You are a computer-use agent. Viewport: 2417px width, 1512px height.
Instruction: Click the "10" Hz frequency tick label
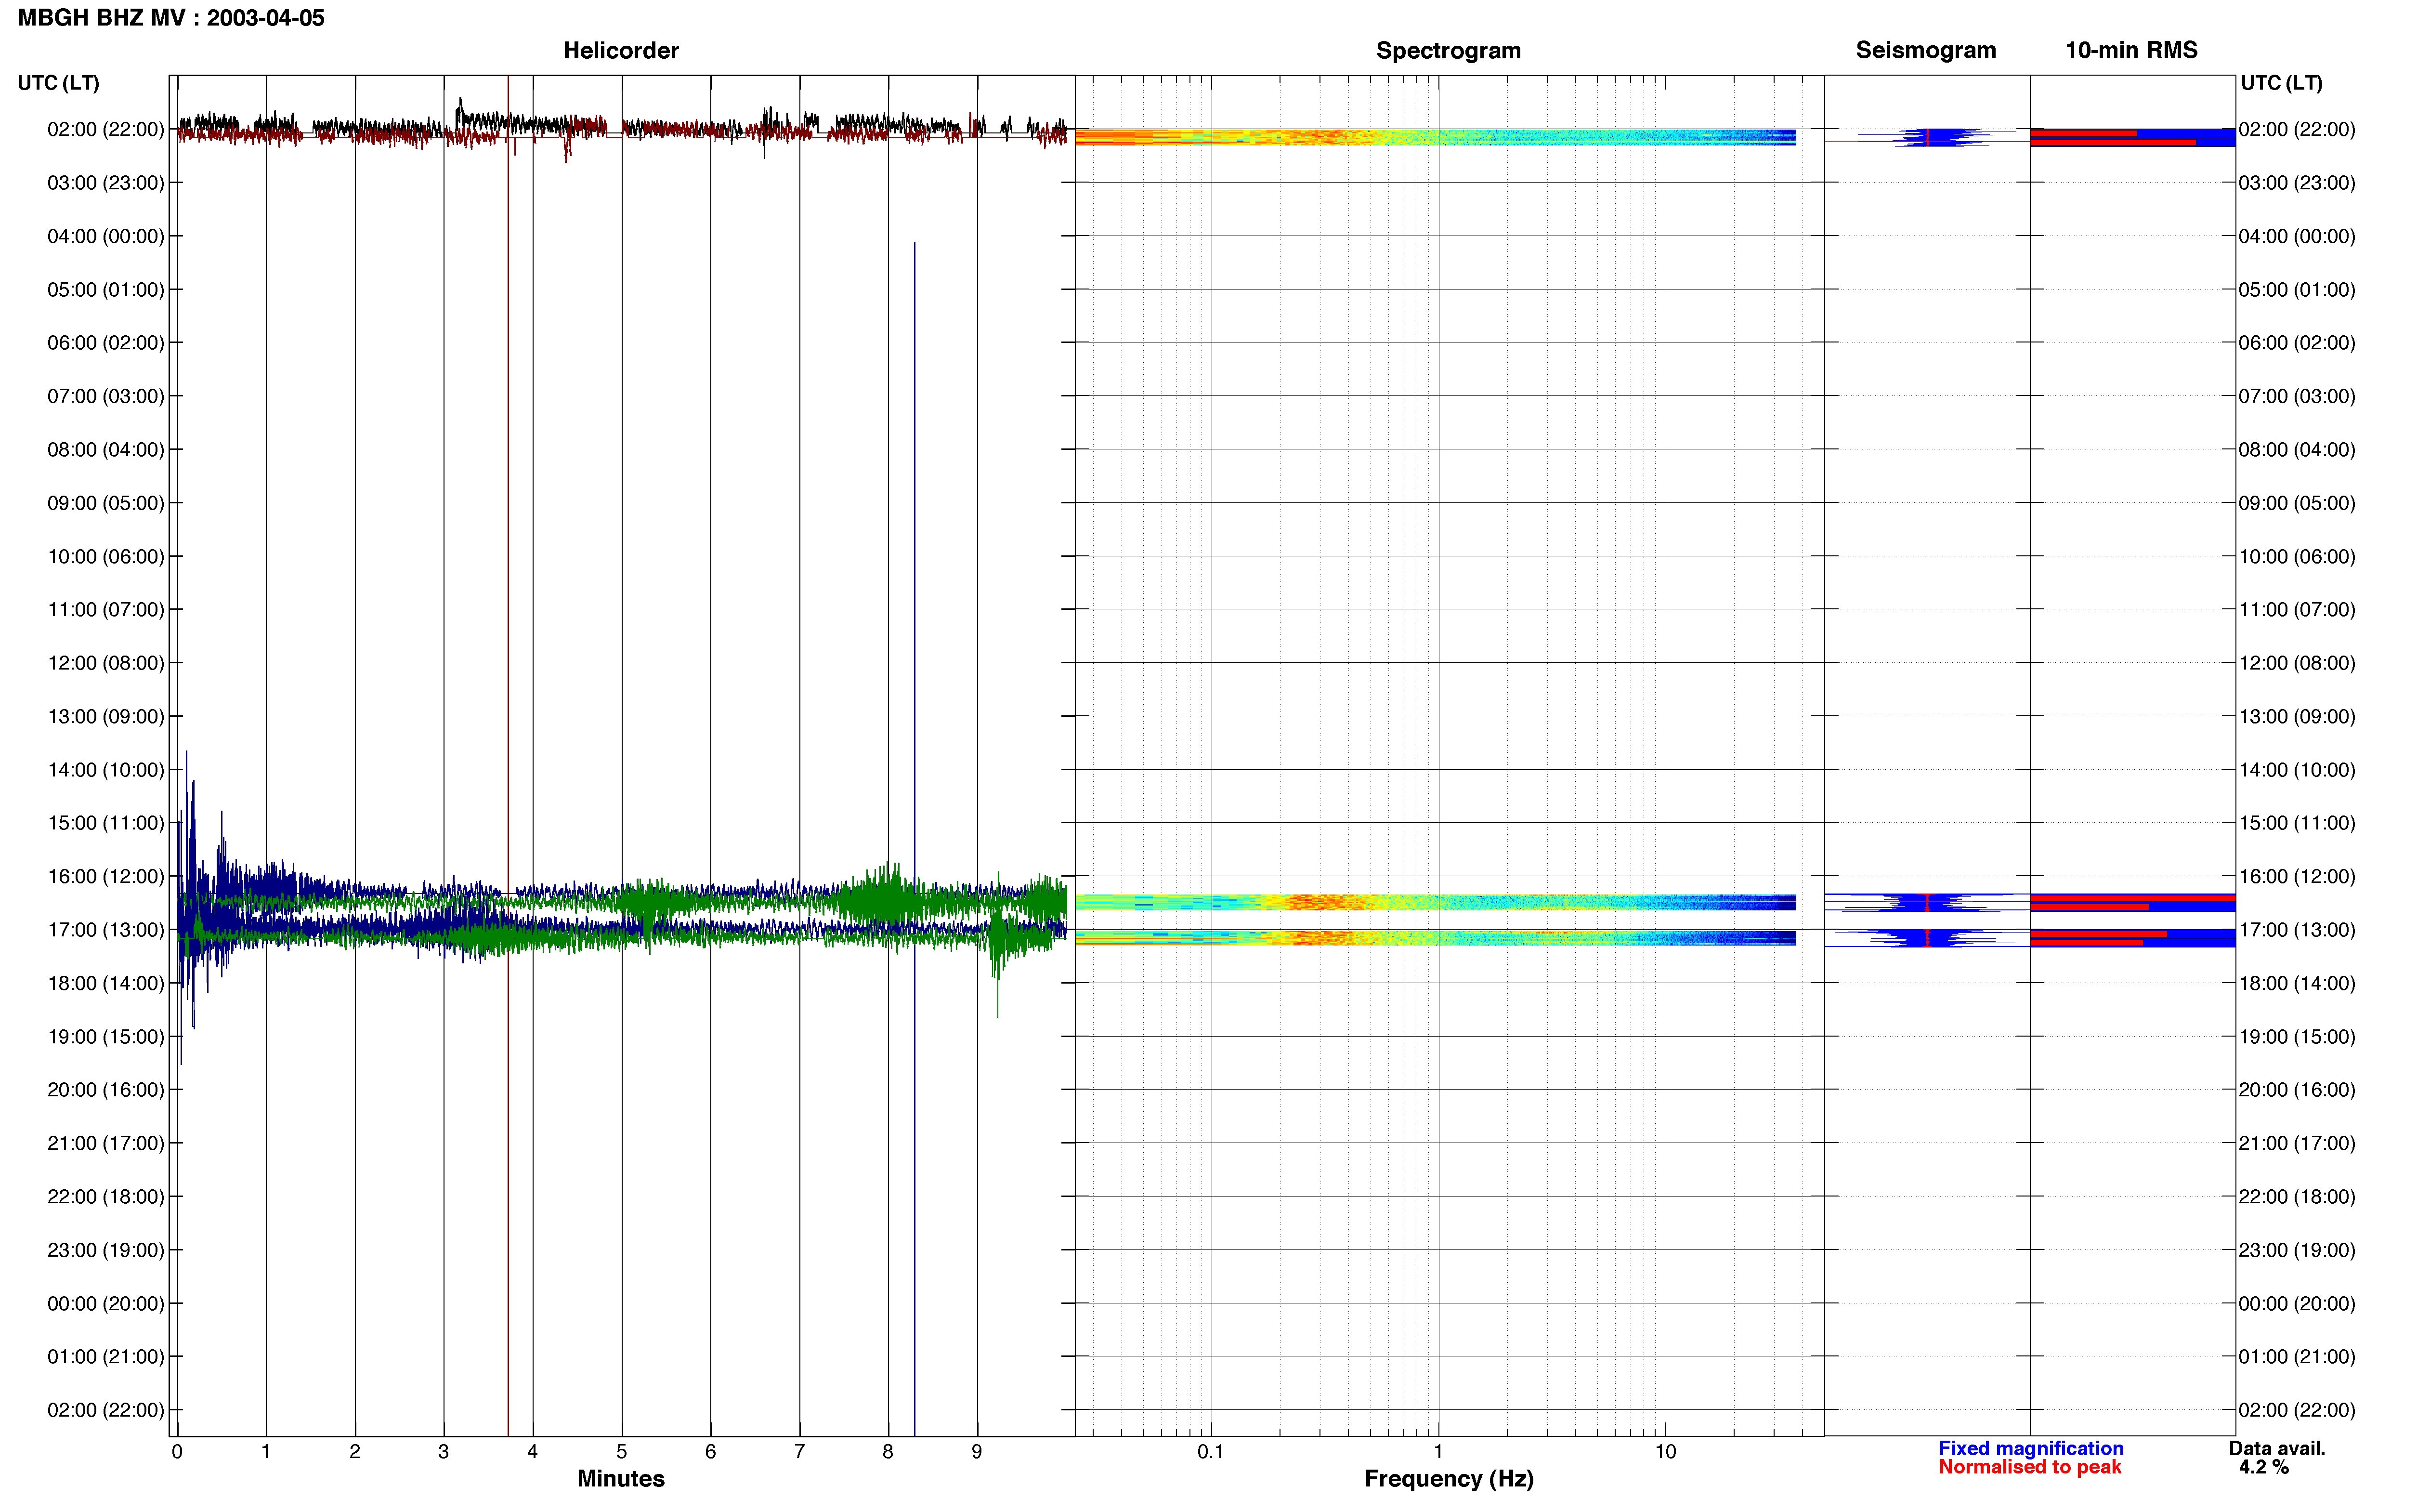[1665, 1451]
